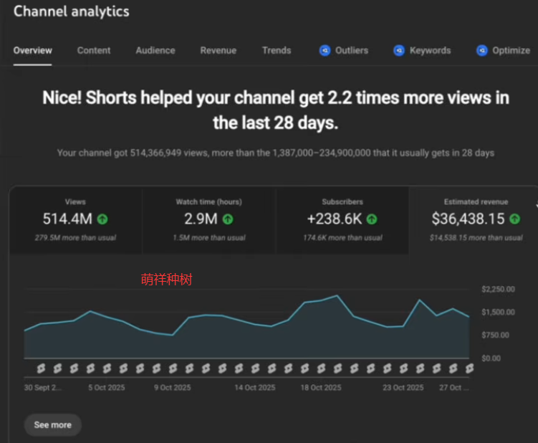Click the Shorts marker above 5 Oct 2025
Screen dimensions: 538x443
click(107, 368)
